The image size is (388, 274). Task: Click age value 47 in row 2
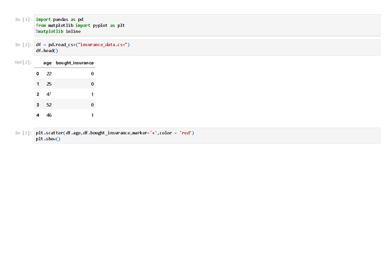(x=49, y=94)
